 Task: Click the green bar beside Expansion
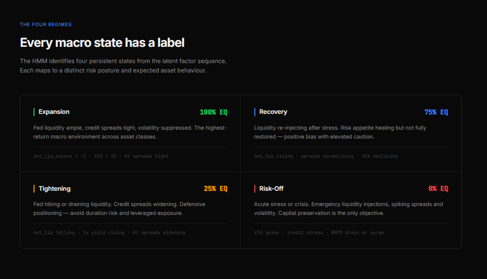point(34,112)
